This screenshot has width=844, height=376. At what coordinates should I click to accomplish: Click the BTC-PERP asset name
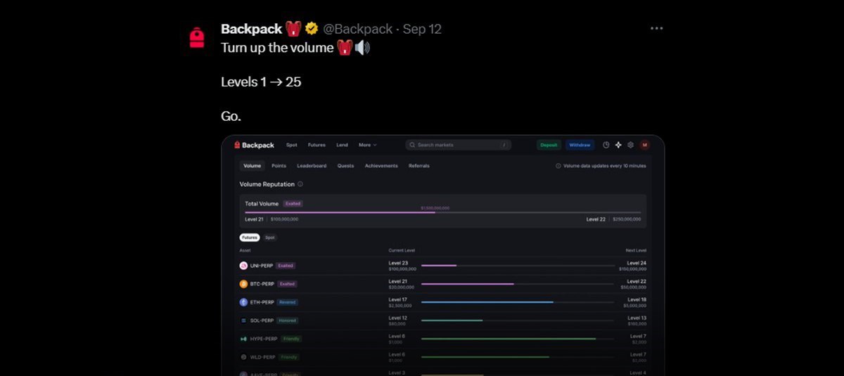point(262,284)
